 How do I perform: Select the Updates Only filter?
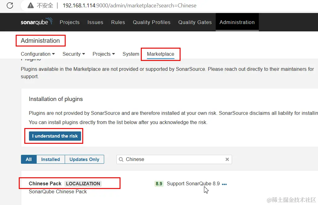[84, 159]
